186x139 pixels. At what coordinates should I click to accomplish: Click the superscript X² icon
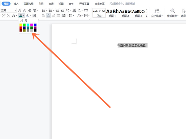click(3, 15)
